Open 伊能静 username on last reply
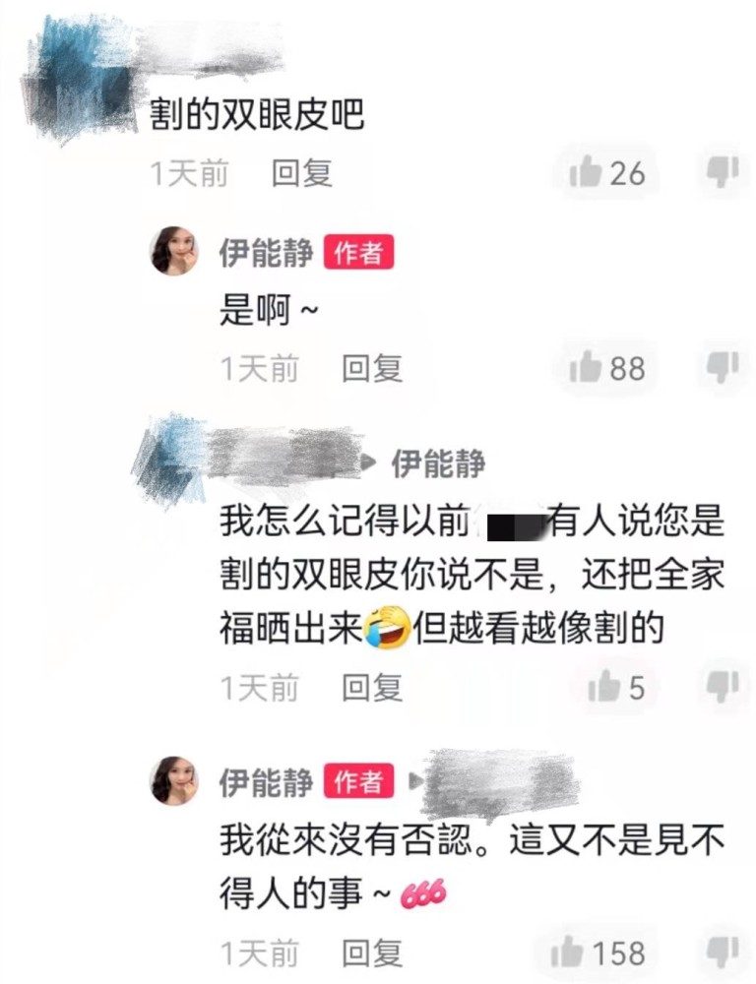 click(x=266, y=782)
